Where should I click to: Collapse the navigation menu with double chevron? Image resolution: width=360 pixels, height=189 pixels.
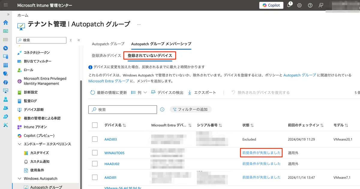tap(79, 40)
